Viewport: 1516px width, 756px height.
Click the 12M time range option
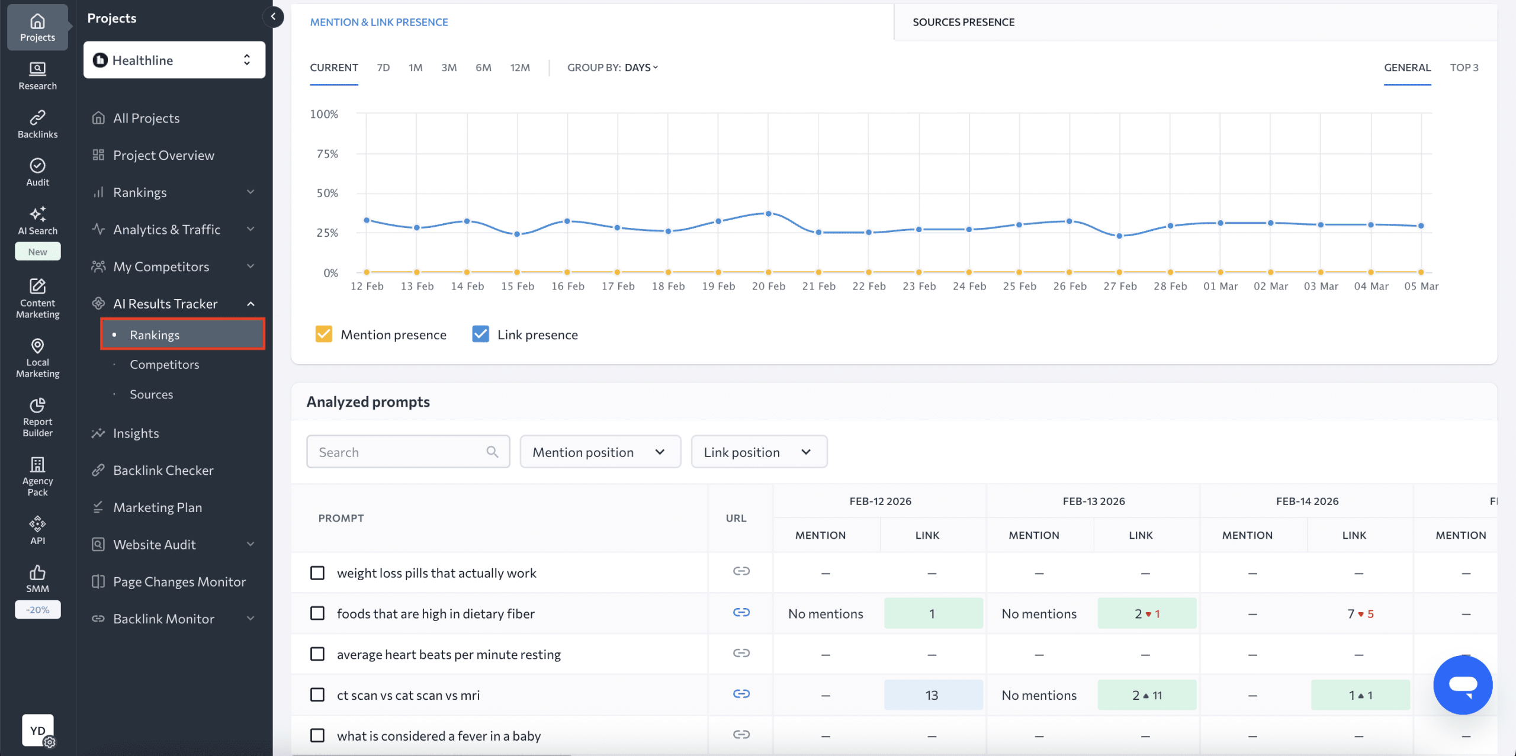tap(519, 67)
